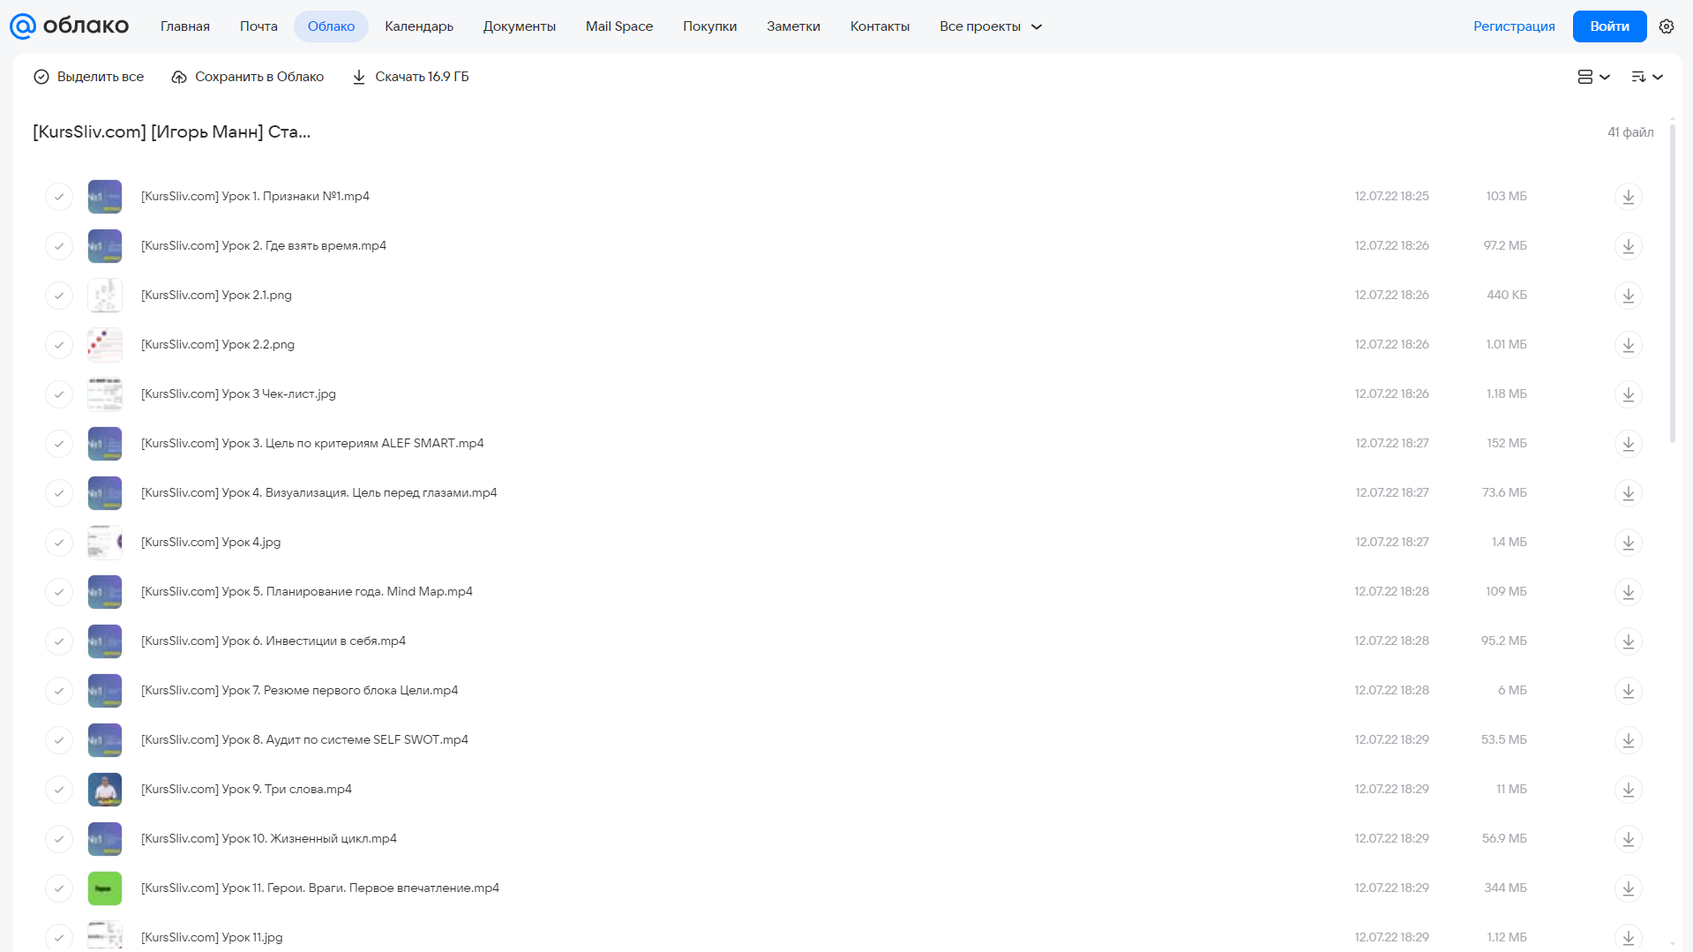The height and width of the screenshot is (952, 1693).
Task: Tick checkbox for Урок 3 Чек-лист.jpg
Action: tap(59, 394)
